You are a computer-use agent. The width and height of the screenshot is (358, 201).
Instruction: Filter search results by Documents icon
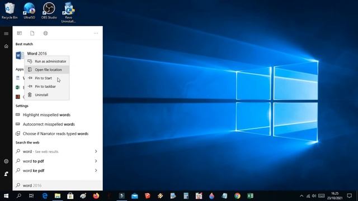coord(32,33)
